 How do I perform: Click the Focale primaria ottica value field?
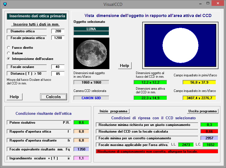click(x=58, y=38)
